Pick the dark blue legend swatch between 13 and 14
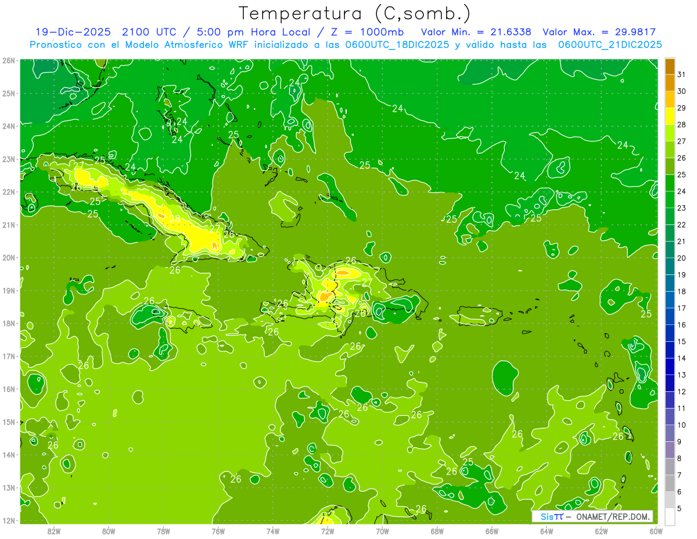Image resolution: width=697 pixels, height=539 pixels. 670,366
